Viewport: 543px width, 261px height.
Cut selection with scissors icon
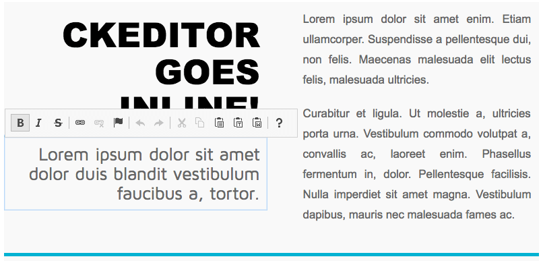181,123
